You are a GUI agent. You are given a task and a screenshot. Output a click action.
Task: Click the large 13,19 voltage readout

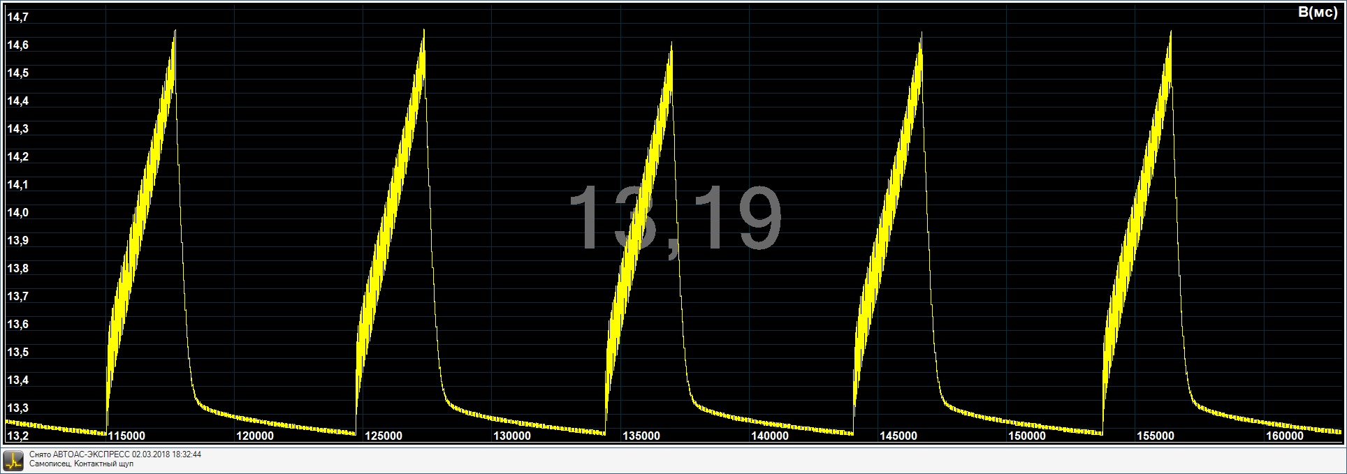coord(674,219)
